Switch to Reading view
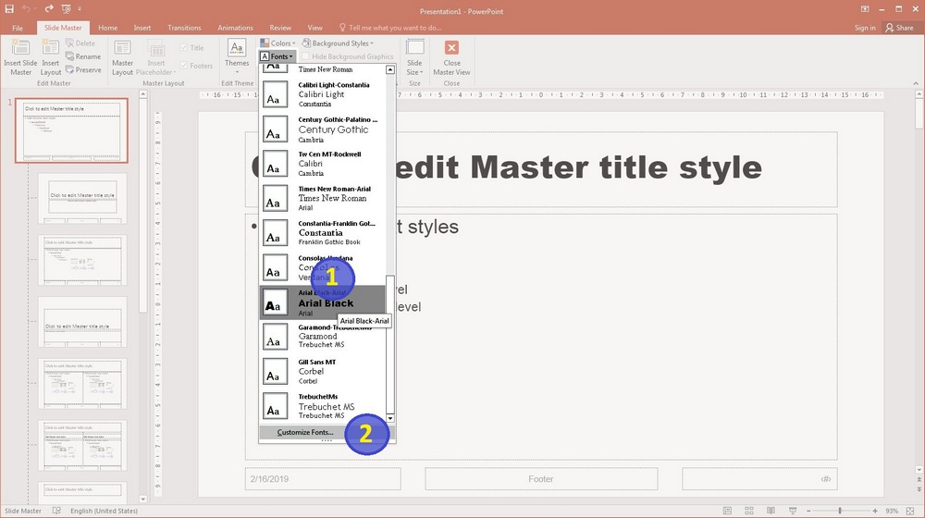The width and height of the screenshot is (925, 518). coord(771,511)
